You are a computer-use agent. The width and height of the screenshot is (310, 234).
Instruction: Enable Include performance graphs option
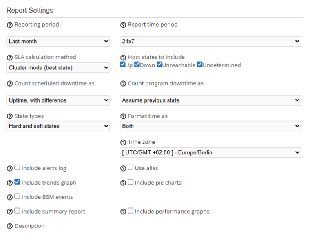pyautogui.click(x=131, y=211)
